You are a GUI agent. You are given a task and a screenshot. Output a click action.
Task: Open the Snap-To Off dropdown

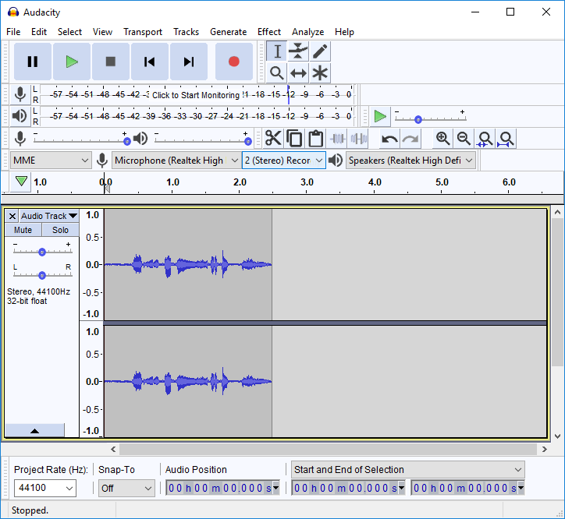(x=126, y=488)
